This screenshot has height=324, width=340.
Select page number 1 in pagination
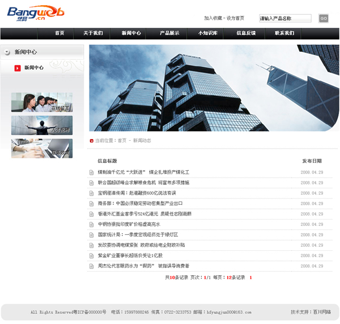click(250, 277)
